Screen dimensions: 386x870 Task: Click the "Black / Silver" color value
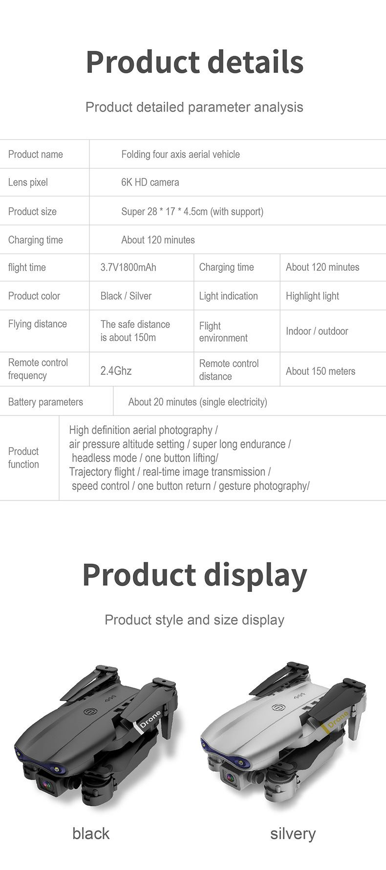pyautogui.click(x=126, y=296)
